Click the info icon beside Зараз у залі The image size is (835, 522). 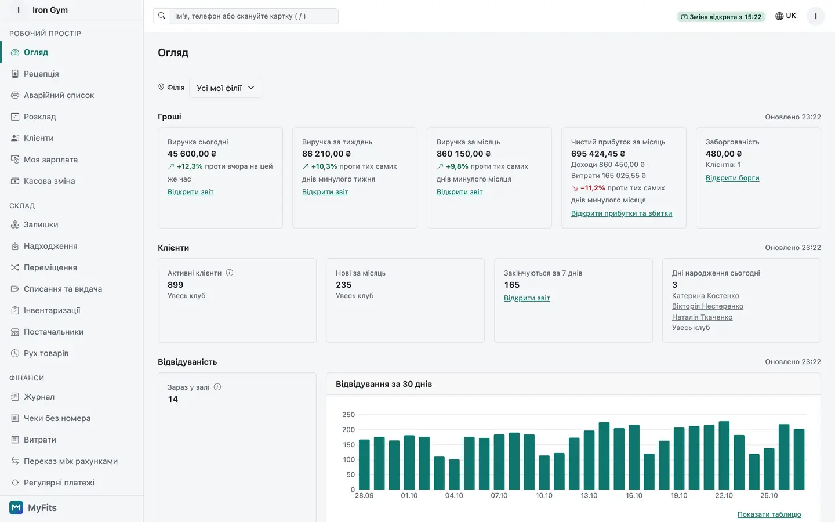click(217, 387)
